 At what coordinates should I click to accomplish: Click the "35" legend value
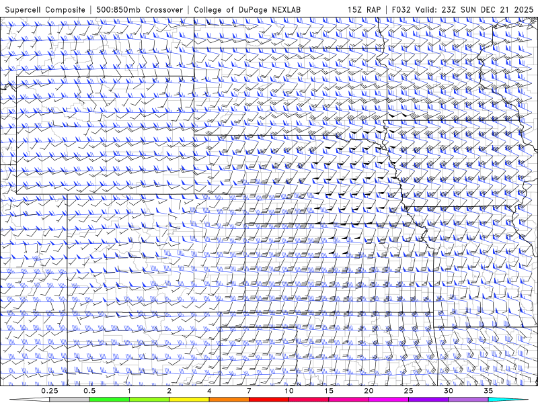click(x=489, y=391)
